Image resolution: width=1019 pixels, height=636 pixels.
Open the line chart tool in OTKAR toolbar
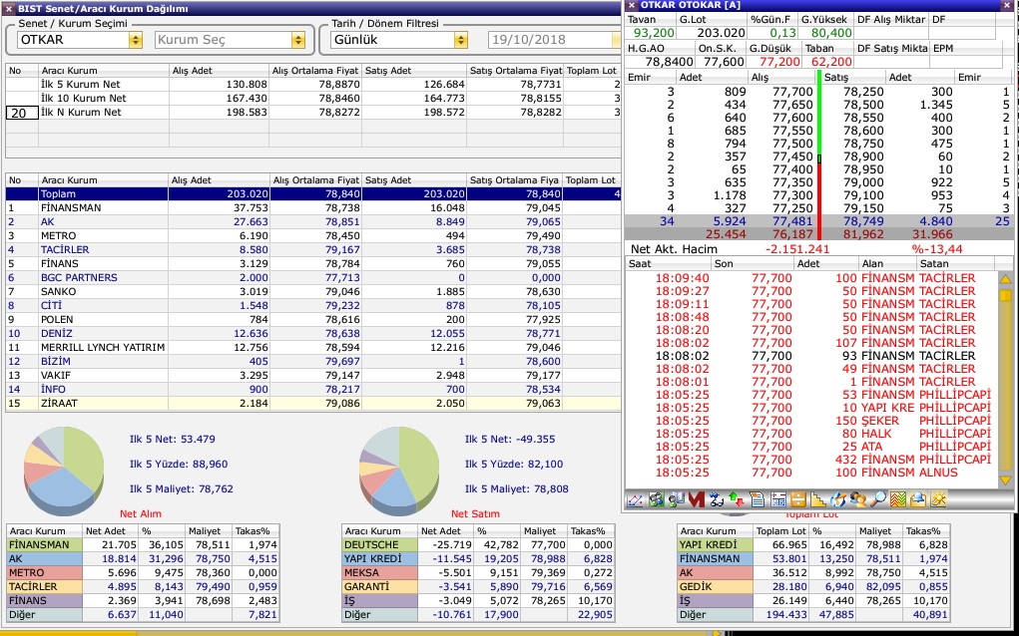(635, 499)
